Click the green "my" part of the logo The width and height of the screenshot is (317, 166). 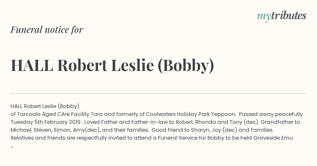(264, 17)
